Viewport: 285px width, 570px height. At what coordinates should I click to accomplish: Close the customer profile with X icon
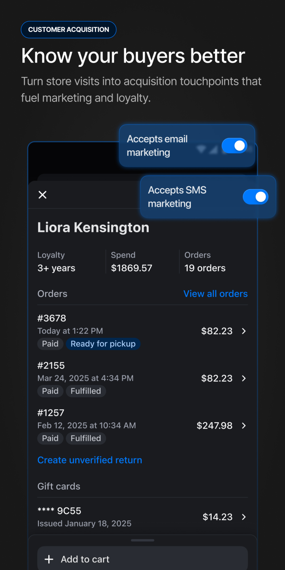43,195
